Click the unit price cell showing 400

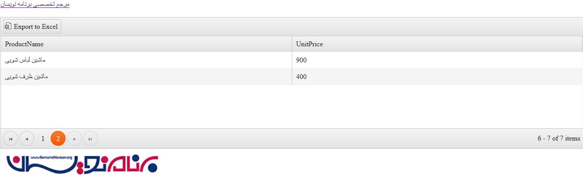pos(301,77)
